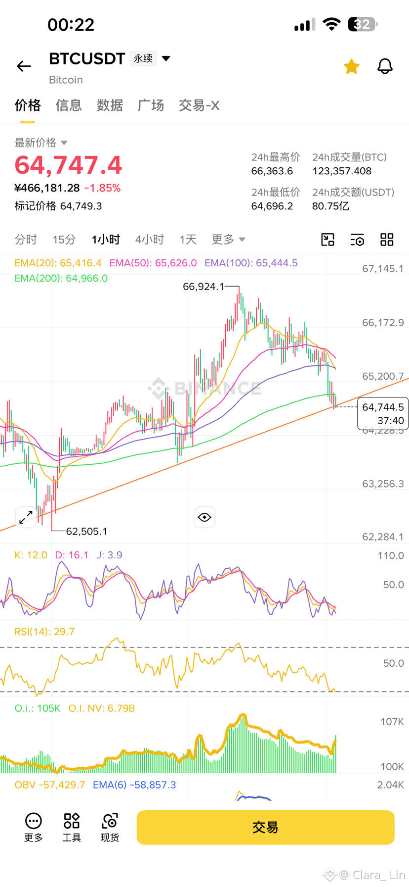
Task: Tap the KDJ indicator values label
Action: pyautogui.click(x=68, y=555)
